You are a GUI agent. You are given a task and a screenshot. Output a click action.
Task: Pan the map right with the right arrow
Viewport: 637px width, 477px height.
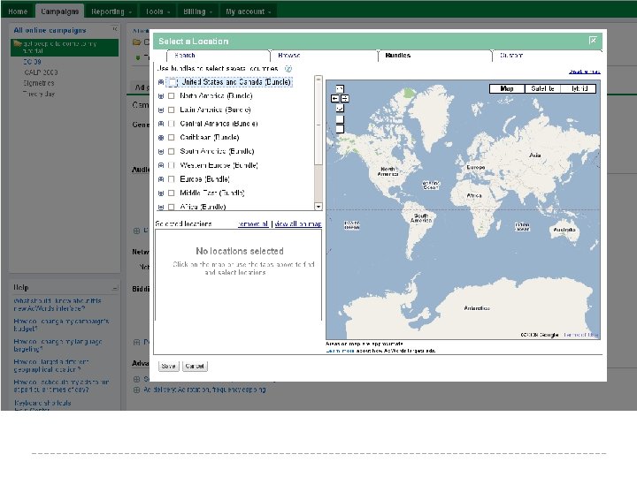[344, 99]
